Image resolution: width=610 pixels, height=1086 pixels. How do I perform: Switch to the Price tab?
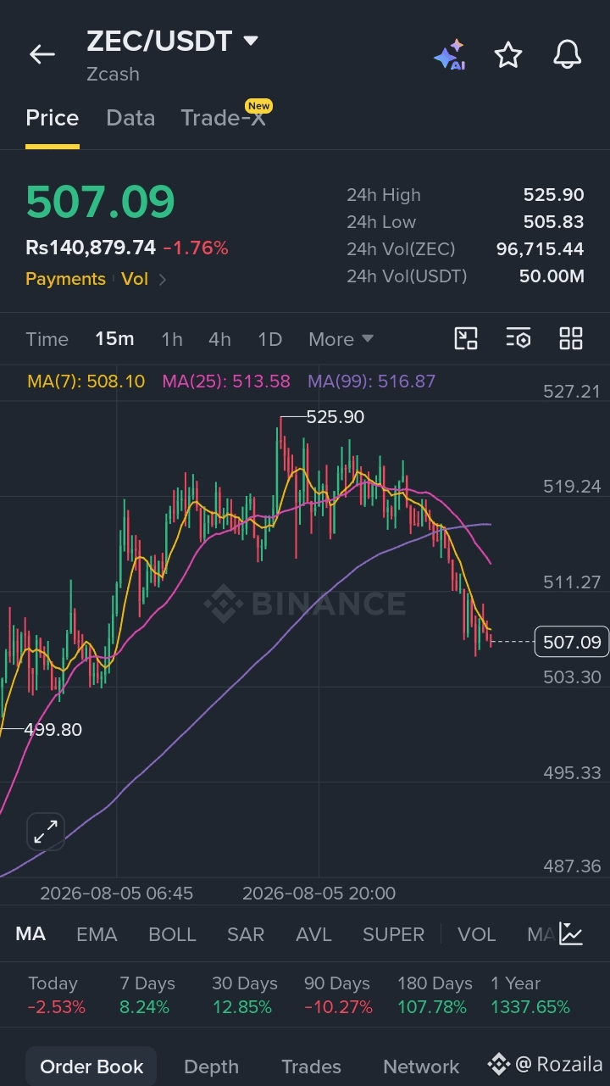point(52,118)
